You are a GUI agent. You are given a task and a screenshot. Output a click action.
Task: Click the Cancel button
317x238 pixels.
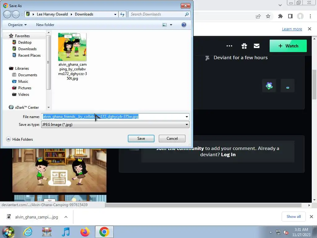tap(172, 139)
